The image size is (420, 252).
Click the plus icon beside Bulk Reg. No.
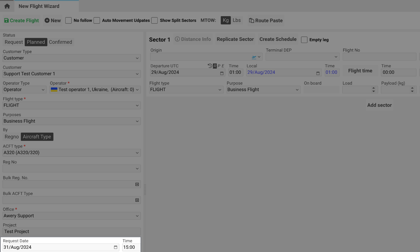[137, 184]
